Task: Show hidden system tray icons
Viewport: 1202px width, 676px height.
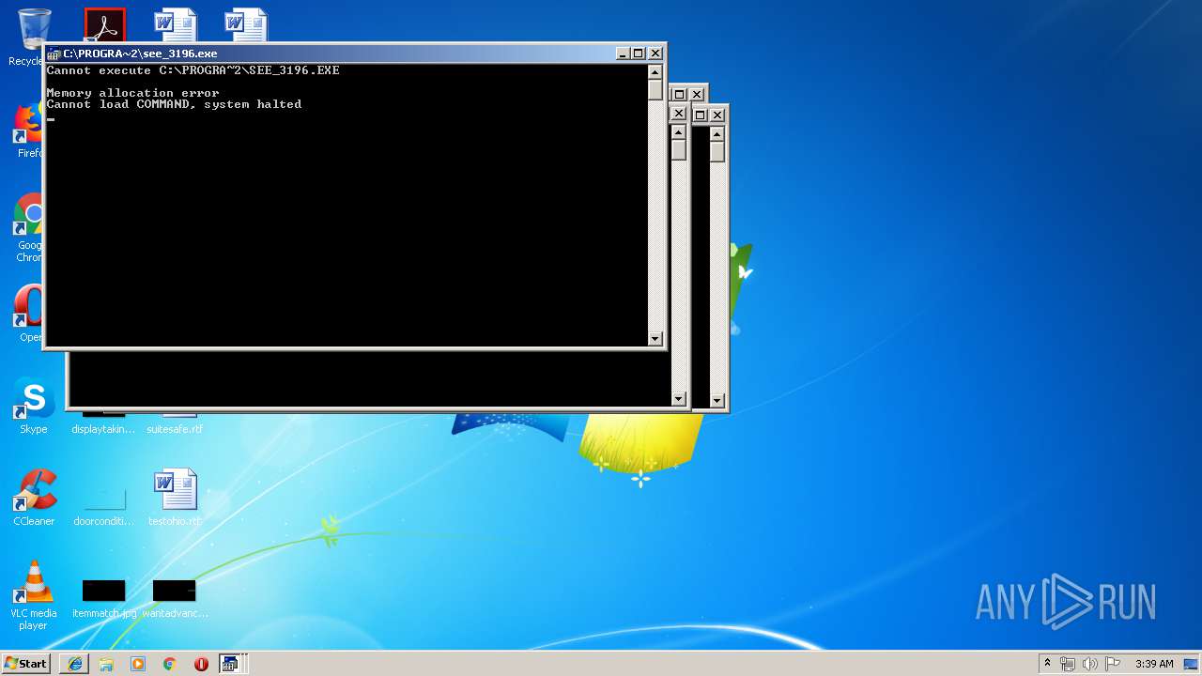Action: [x=1047, y=664]
